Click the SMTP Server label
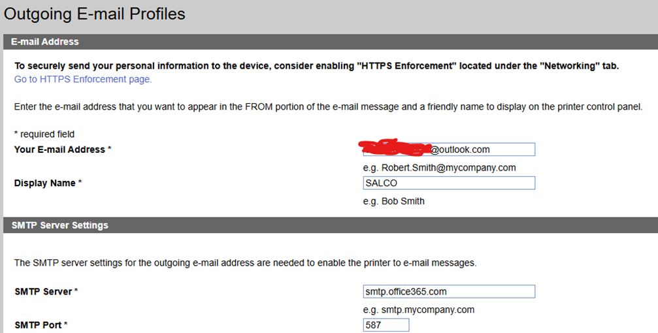This screenshot has height=333, width=658. [46, 291]
